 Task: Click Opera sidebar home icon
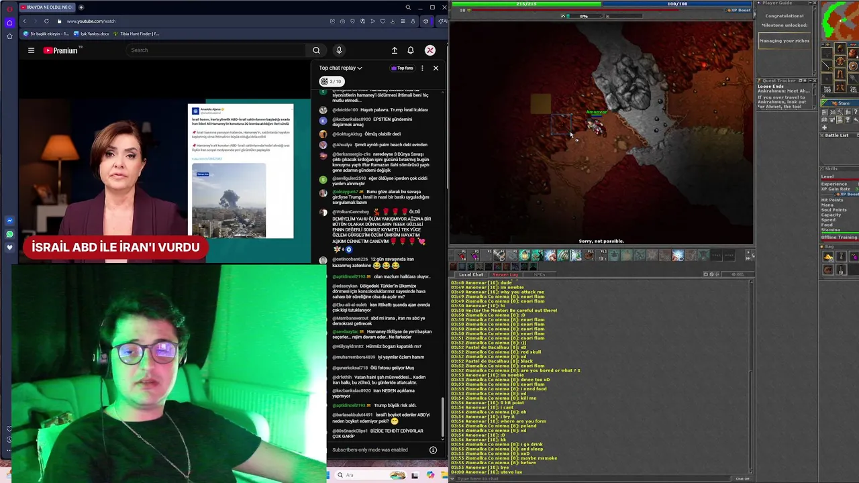[x=9, y=22]
